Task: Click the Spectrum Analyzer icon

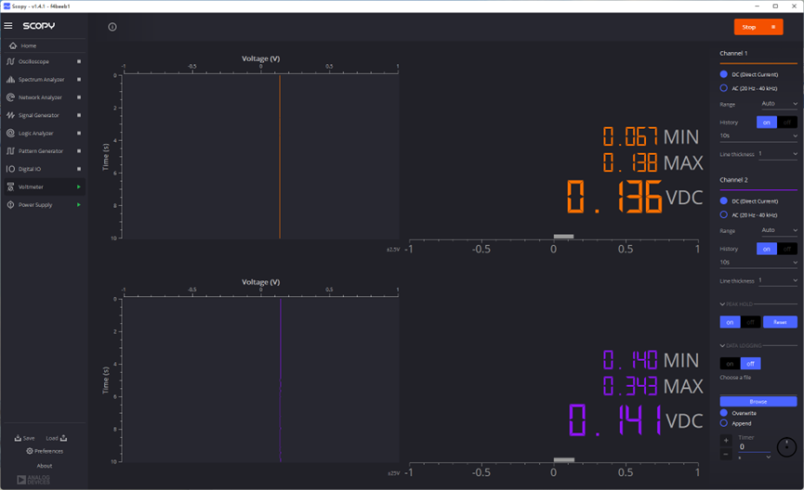Action: click(x=10, y=80)
